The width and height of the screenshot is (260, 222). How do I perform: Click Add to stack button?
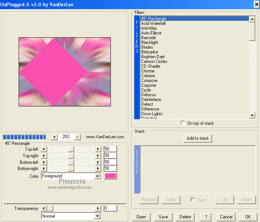click(198, 138)
